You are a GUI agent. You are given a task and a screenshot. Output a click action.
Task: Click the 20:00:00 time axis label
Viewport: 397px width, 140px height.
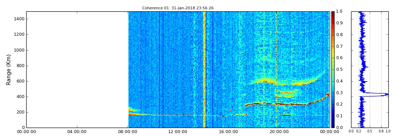coord(280,132)
